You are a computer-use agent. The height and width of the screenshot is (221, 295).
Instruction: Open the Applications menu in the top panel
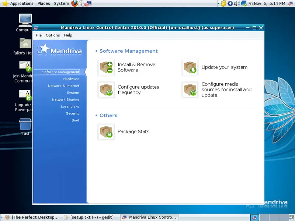[x=22, y=3]
